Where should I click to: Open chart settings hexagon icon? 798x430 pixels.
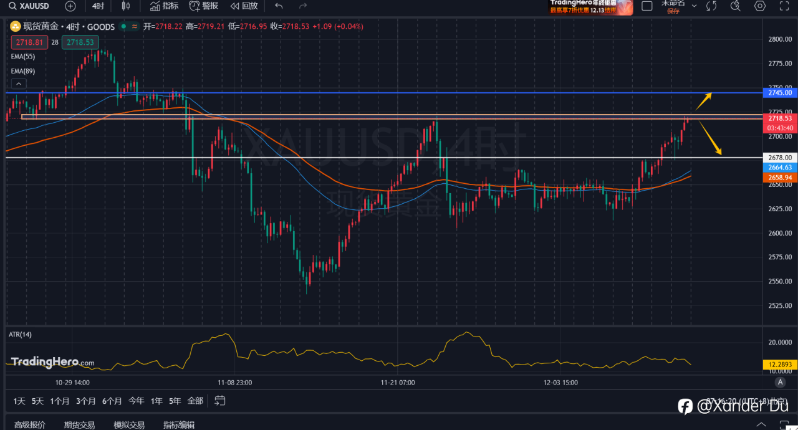pos(760,6)
